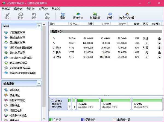Screen dimensions: 164x122
Task: Click the 逻辑分区 legend color swatch
Action: pos(83,120)
